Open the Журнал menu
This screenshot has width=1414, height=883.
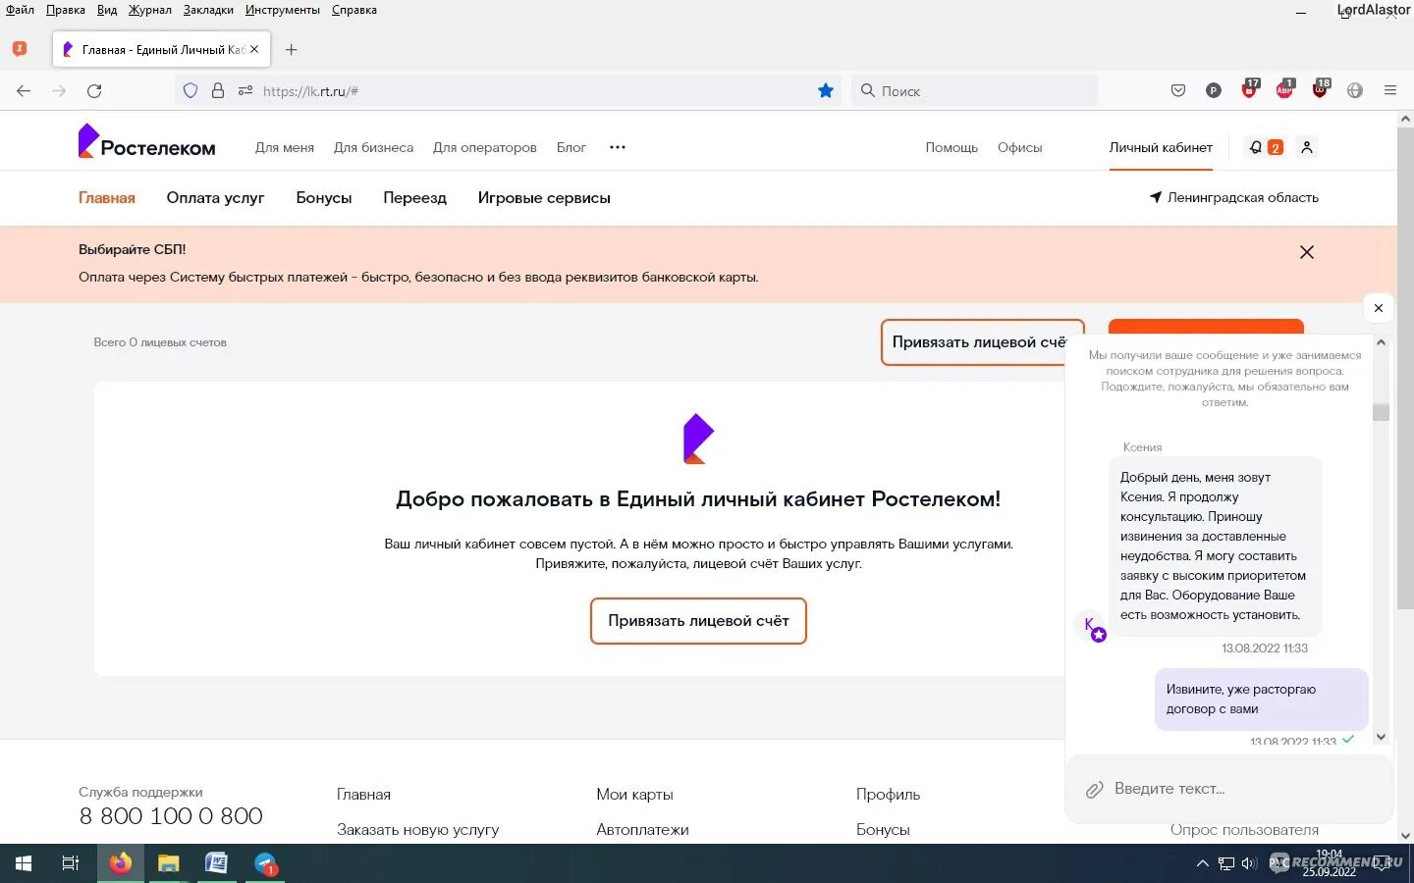point(149,10)
